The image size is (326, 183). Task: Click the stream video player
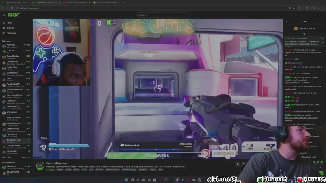pos(157,89)
